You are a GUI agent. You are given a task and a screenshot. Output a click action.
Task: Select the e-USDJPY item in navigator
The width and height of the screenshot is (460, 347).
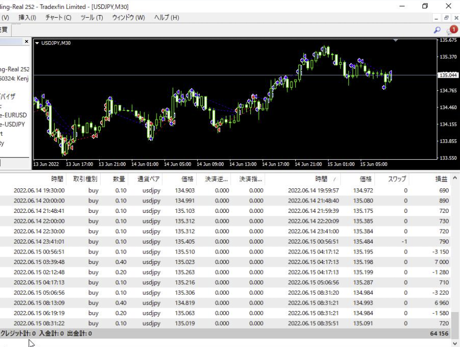13,124
